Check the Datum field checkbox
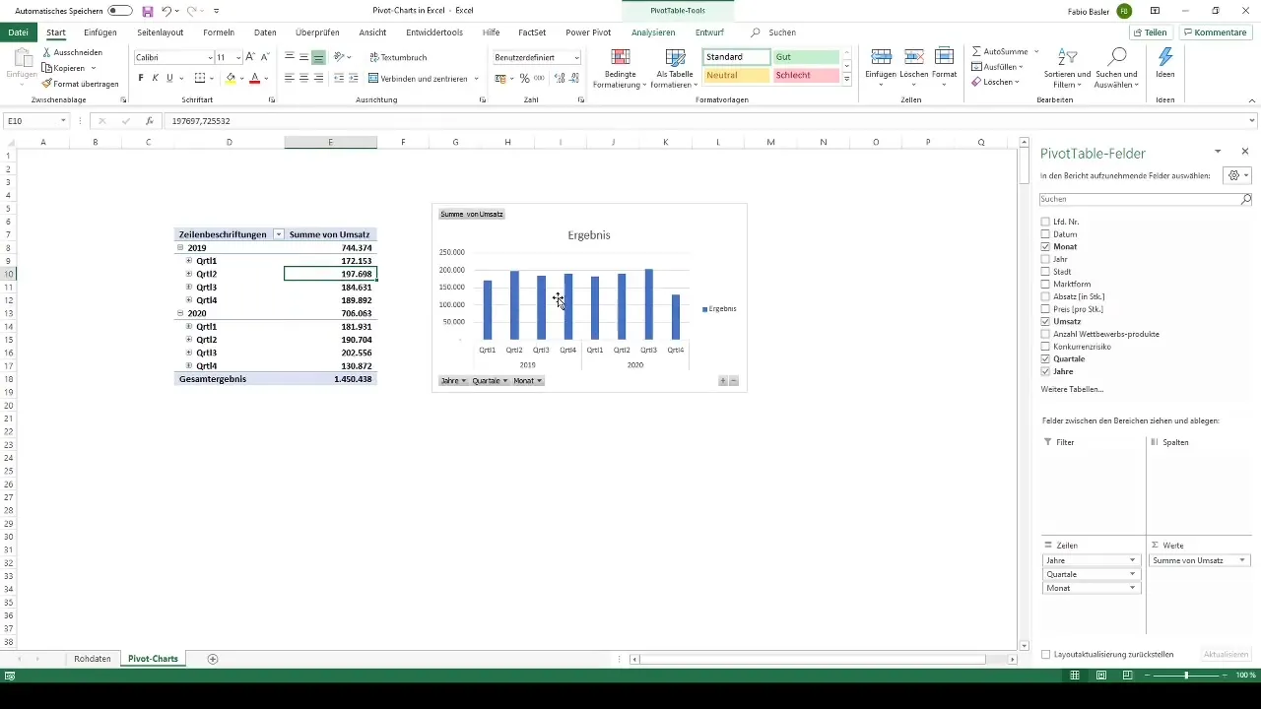The height and width of the screenshot is (709, 1261). coord(1045,234)
